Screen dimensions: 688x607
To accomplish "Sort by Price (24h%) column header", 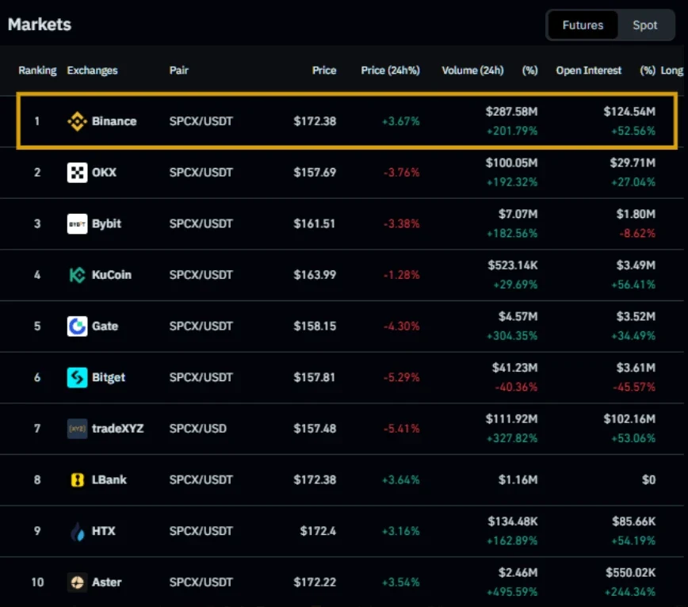I will click(x=390, y=71).
